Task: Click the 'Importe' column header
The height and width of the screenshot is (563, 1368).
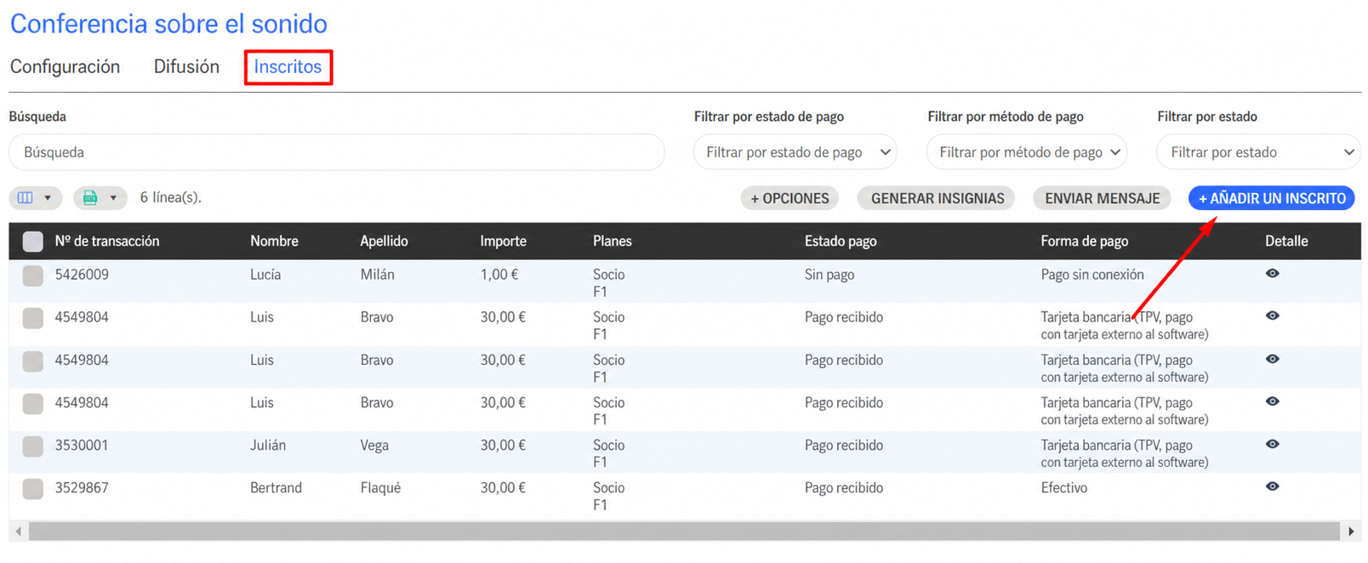Action: click(503, 241)
